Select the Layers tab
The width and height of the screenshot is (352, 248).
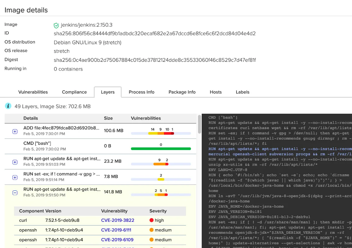pos(108,92)
